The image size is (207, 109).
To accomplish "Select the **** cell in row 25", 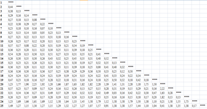I will [x=203, y=106].
